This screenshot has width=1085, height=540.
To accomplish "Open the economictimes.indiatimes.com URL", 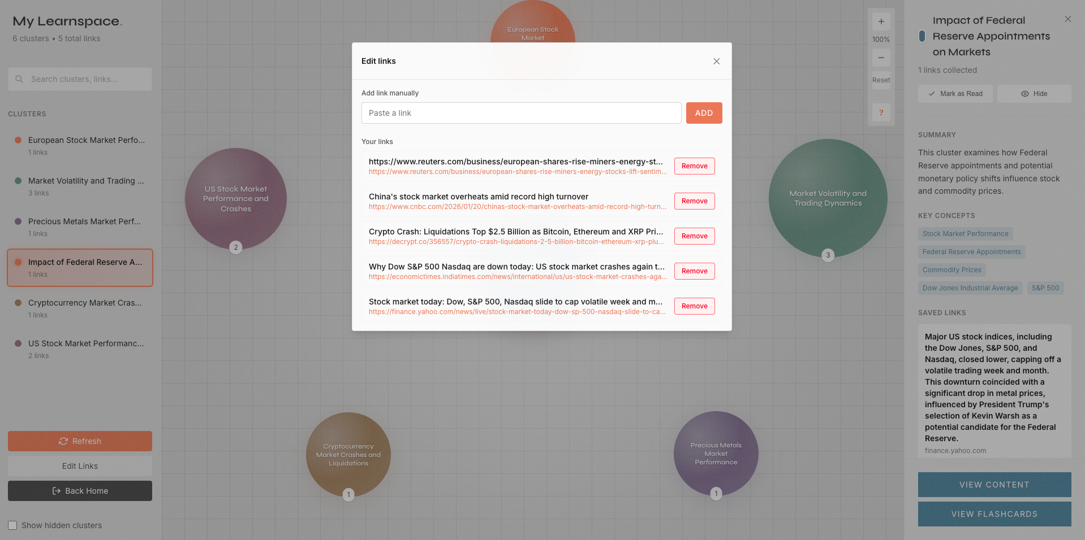I will [x=518, y=277].
